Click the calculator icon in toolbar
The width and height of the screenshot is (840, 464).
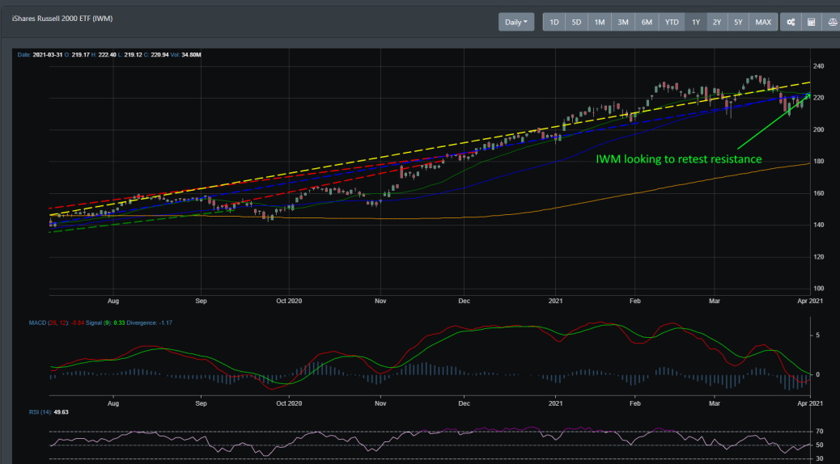click(x=810, y=22)
